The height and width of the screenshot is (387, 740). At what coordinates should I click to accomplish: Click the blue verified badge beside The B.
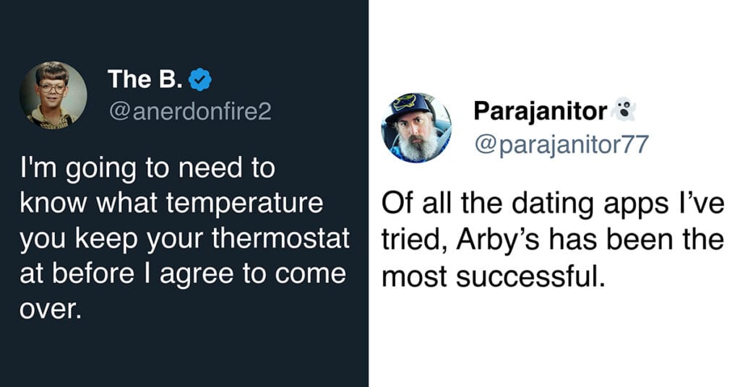tap(200, 79)
